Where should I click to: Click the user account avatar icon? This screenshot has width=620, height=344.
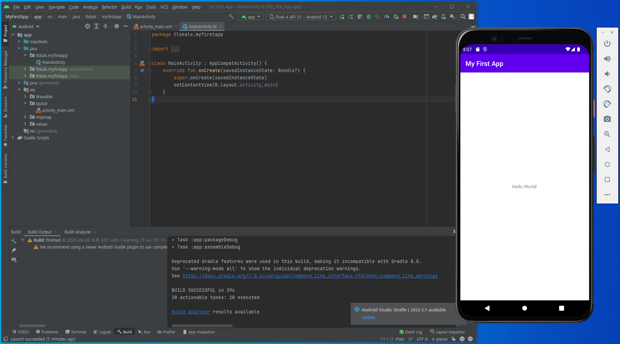tap(471, 16)
